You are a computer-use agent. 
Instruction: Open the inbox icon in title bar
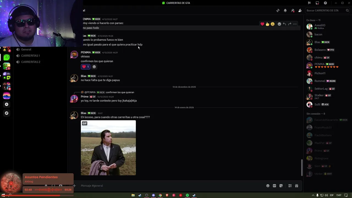click(317, 3)
